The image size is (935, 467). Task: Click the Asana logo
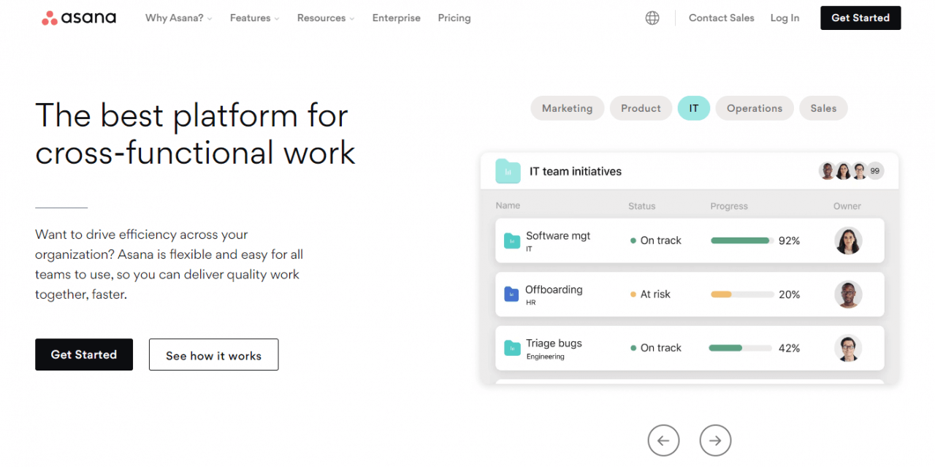tap(78, 18)
